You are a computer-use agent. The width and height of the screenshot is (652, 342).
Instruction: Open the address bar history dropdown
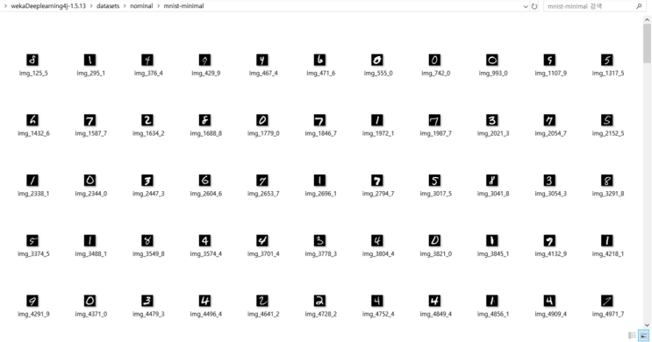[526, 6]
